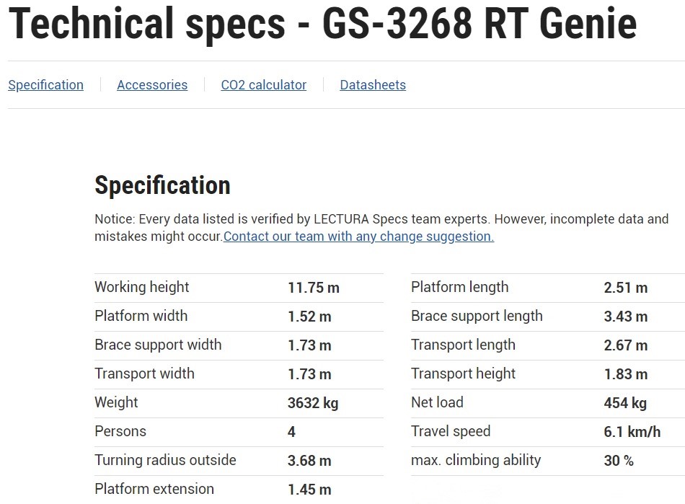
Task: Open the CO2 calculator
Action: coord(264,84)
